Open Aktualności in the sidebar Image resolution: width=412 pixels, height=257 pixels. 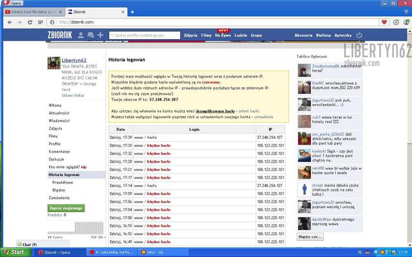[59, 113]
